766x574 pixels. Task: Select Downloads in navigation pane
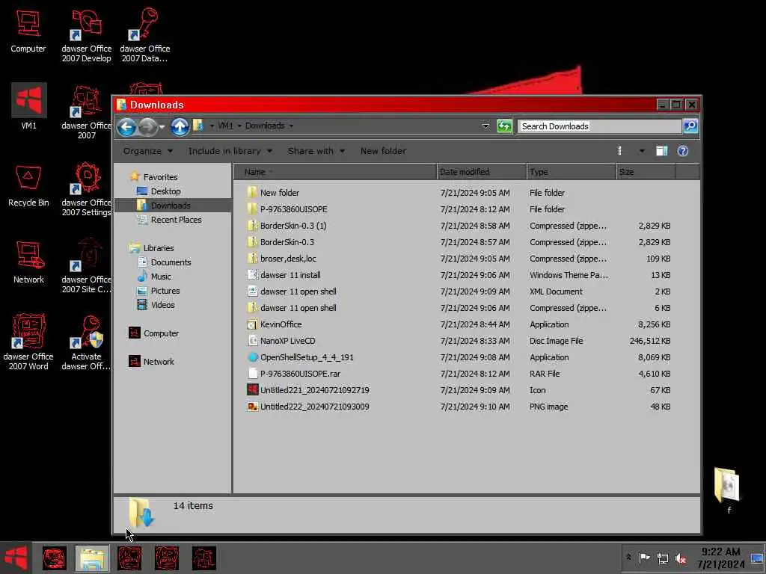[x=170, y=206]
